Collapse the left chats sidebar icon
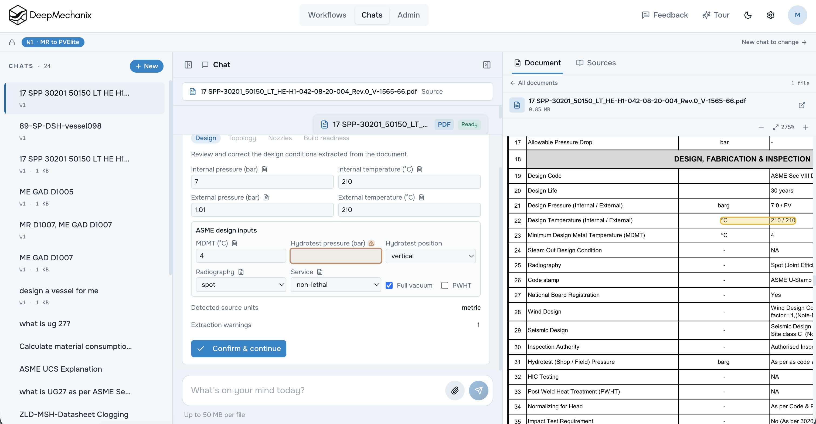 click(x=188, y=65)
